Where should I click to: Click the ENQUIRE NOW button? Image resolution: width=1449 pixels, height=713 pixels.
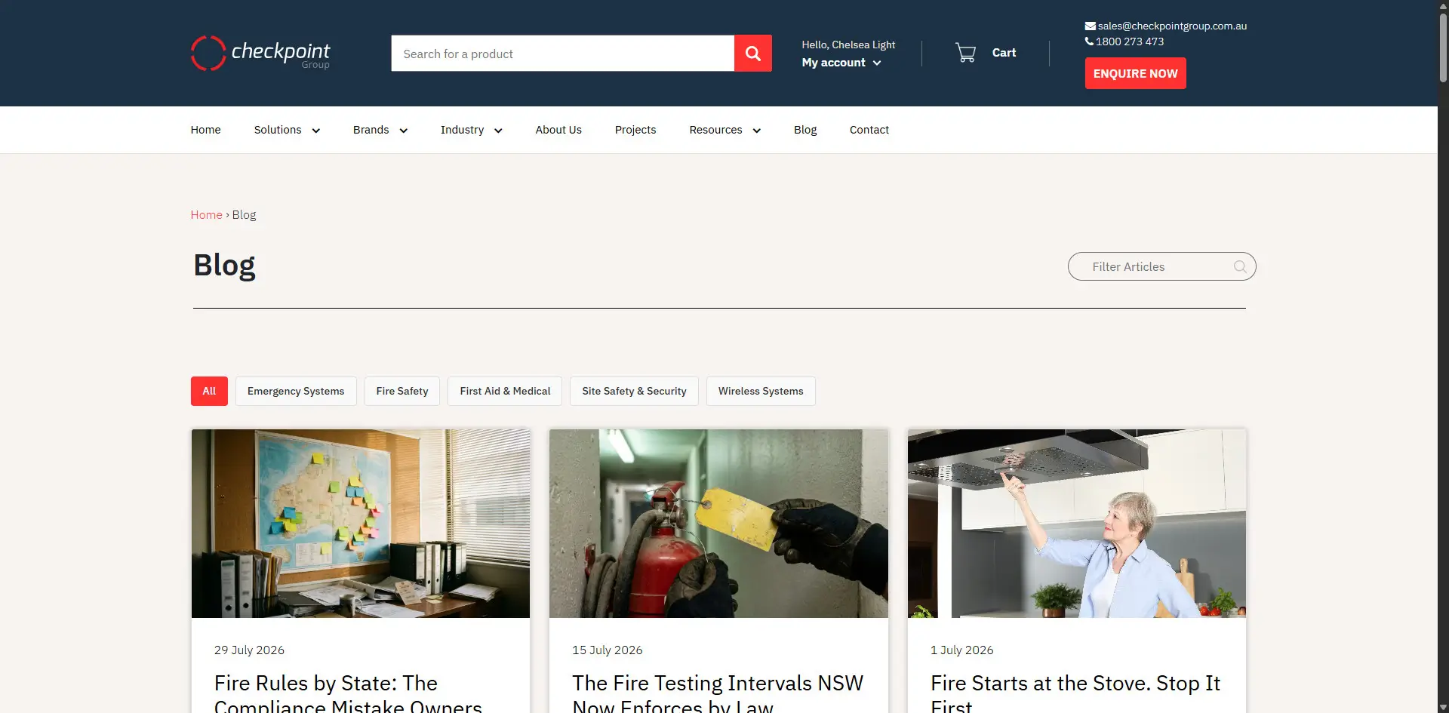1135,73
